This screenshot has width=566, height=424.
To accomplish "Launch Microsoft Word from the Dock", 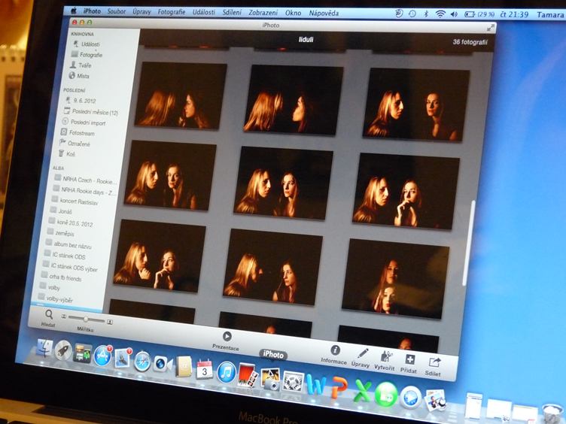I will click(x=315, y=384).
